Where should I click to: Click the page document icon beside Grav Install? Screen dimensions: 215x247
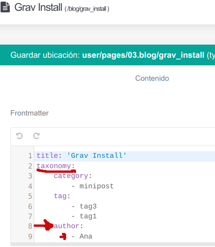click(x=5, y=7)
